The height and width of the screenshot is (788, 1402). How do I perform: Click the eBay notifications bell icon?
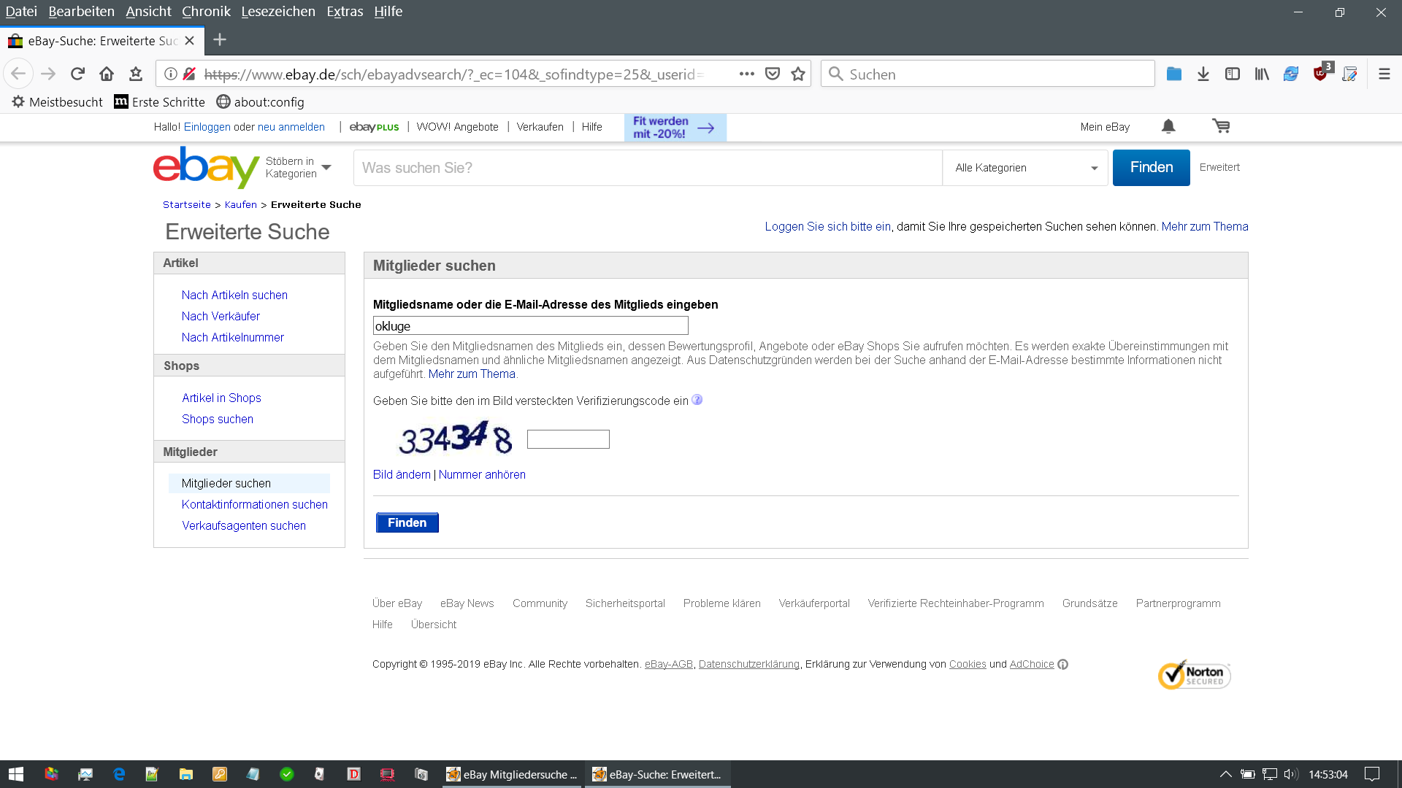1168,127
